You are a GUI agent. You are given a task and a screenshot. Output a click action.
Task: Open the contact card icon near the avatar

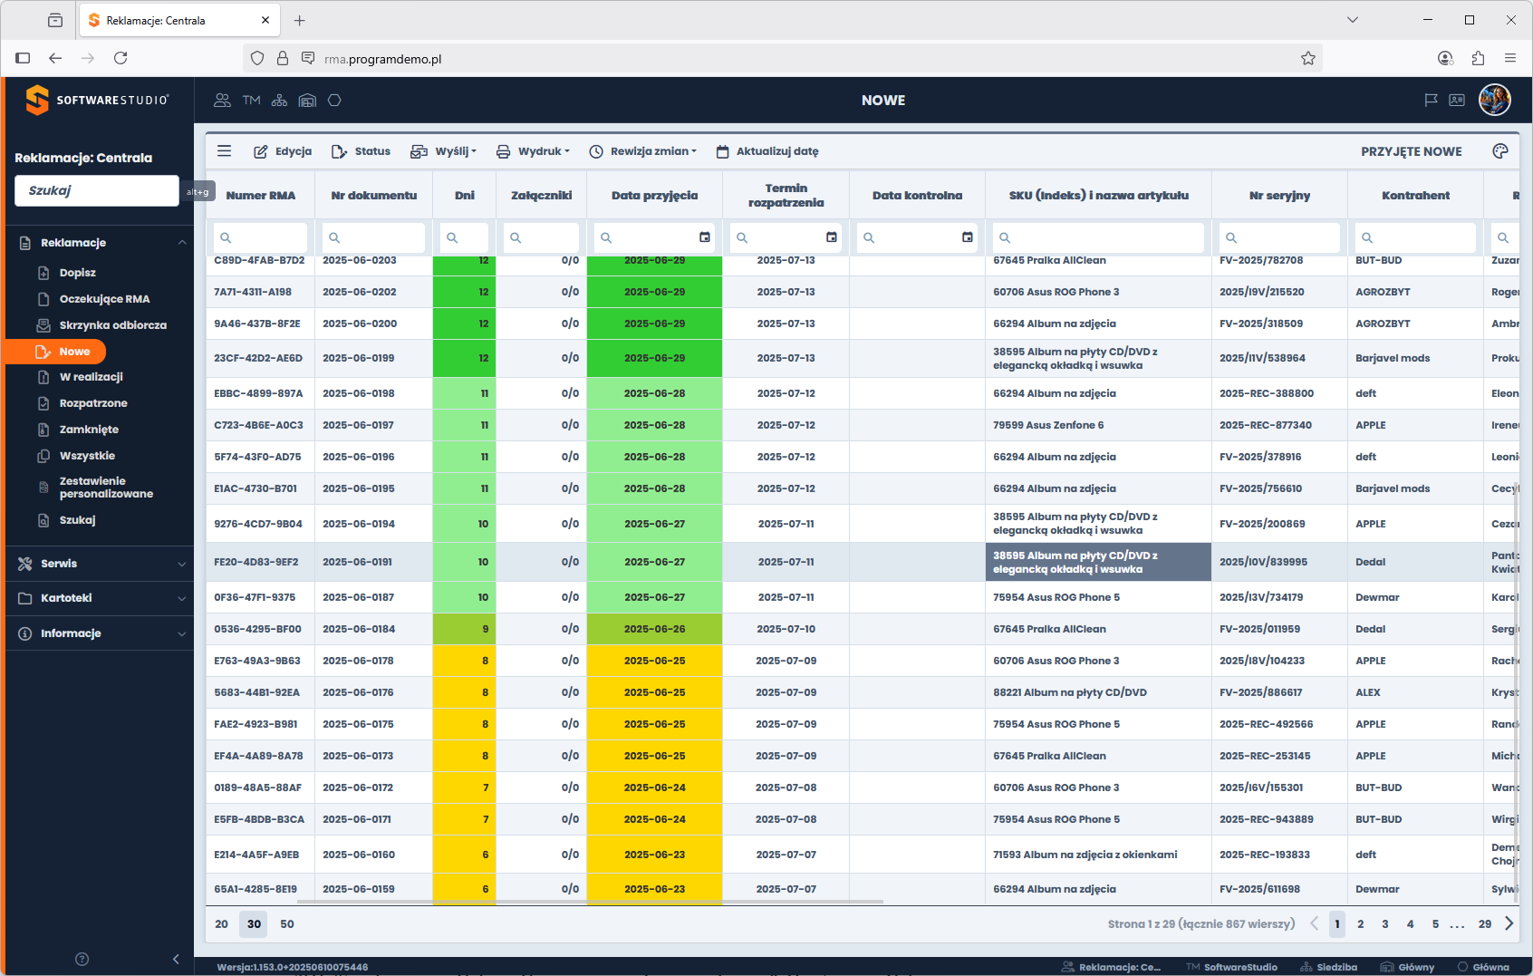click(x=1457, y=101)
